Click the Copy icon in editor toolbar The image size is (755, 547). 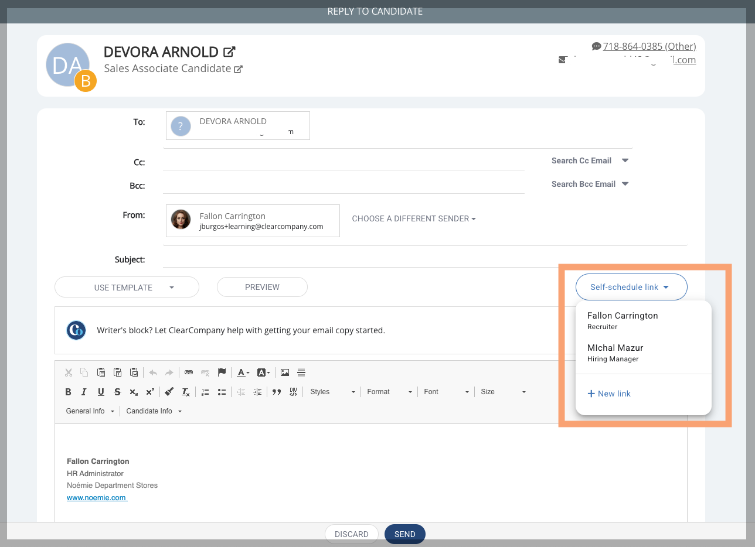(84, 372)
